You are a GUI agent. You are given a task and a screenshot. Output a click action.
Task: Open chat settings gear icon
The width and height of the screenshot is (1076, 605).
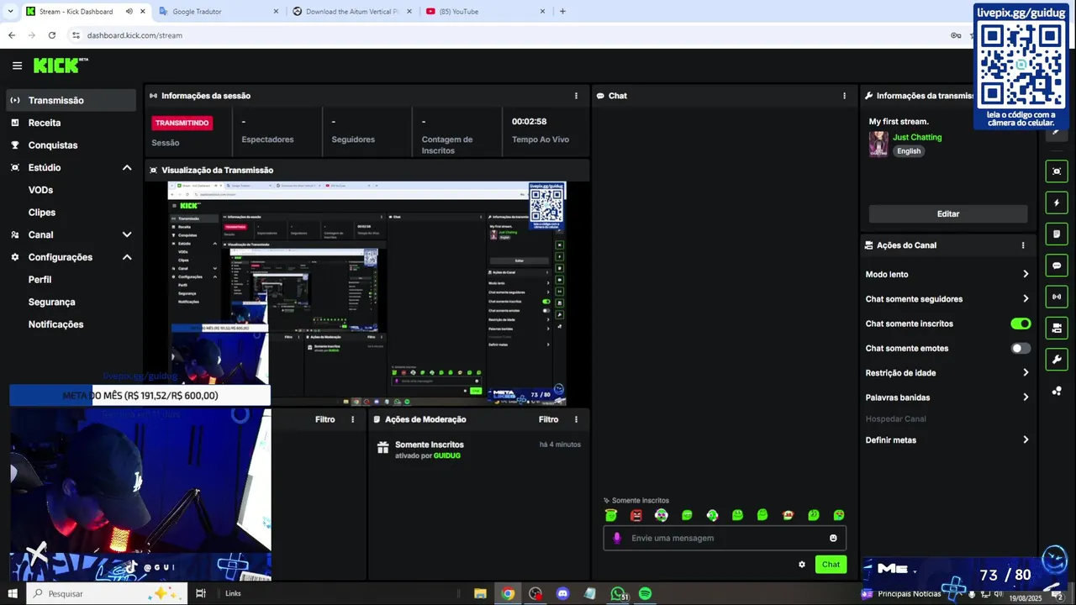(802, 565)
